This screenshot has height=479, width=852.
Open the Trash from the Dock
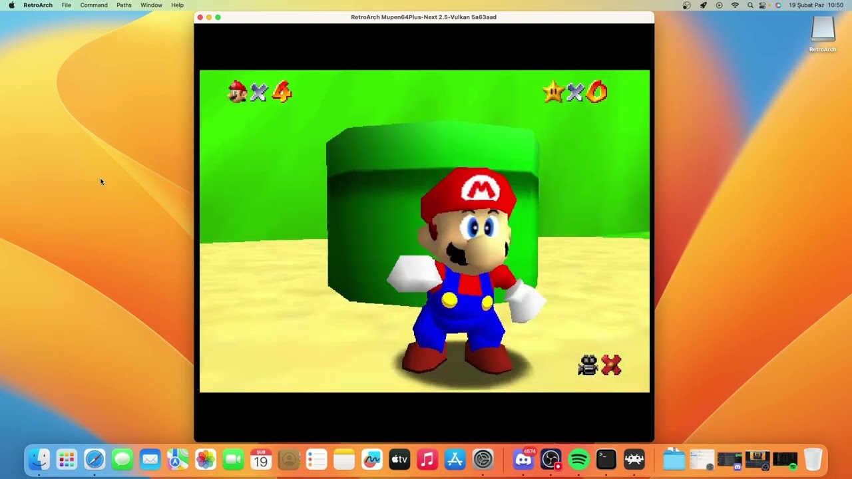tap(813, 459)
